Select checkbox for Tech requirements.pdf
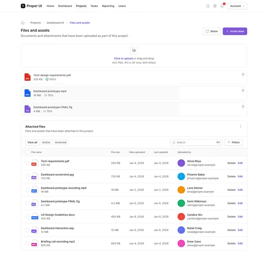Viewport: 268px width, 268px height. point(27,163)
